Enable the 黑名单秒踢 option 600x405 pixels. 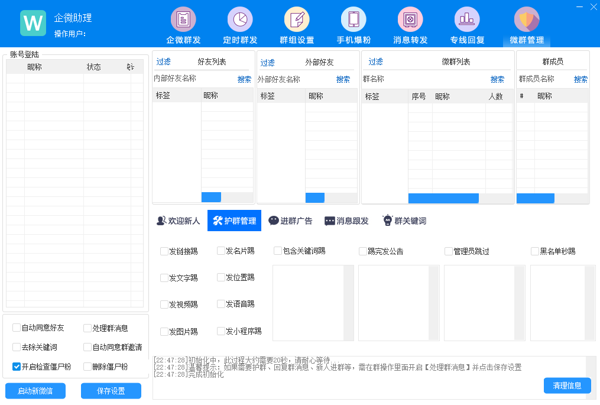point(535,251)
